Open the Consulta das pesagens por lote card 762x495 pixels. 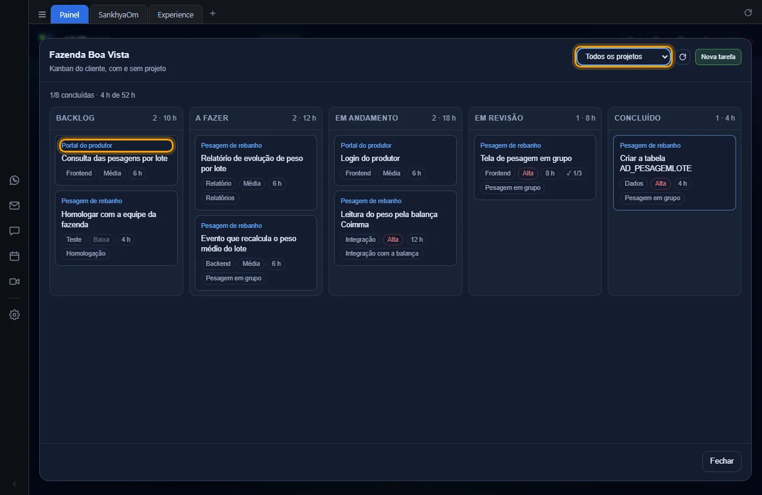point(116,160)
